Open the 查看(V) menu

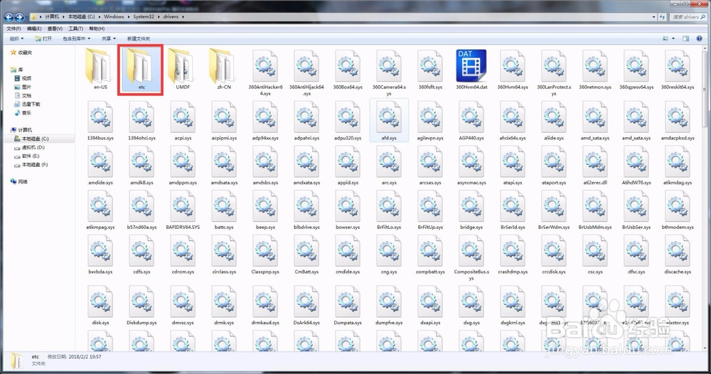click(x=55, y=28)
